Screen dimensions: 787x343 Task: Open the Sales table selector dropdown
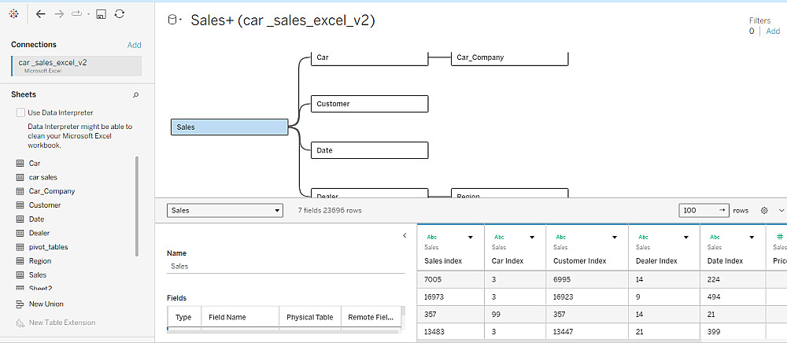225,211
